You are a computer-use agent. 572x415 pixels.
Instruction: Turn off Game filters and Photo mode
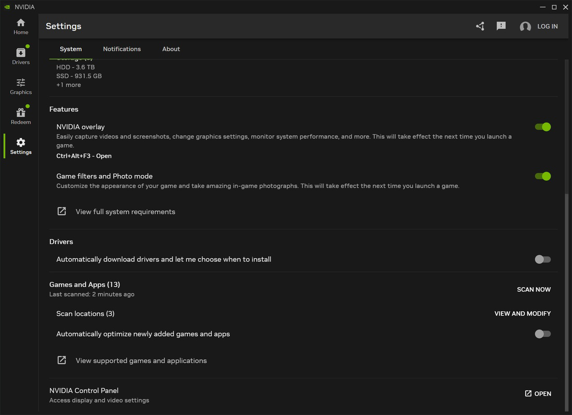click(x=542, y=176)
